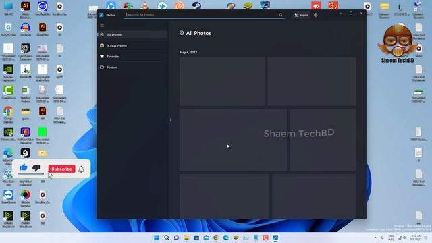Image resolution: width=432 pixels, height=243 pixels.
Task: Open File Explorer from the taskbar
Action: tap(186, 238)
